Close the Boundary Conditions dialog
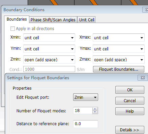This screenshot has height=134, width=148. pos(145,10)
